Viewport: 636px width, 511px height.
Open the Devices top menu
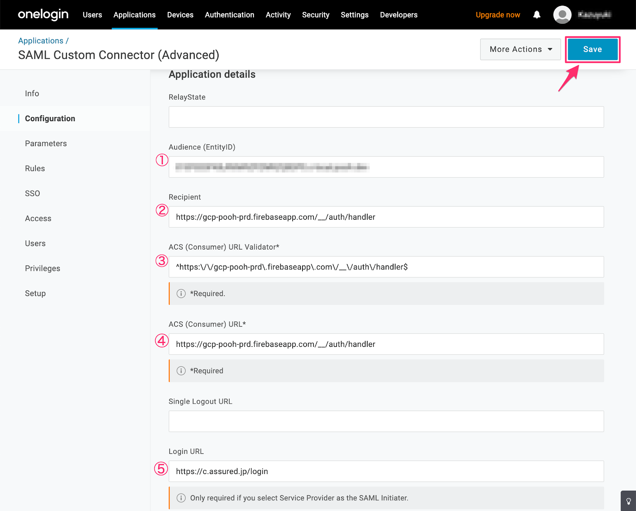point(180,15)
